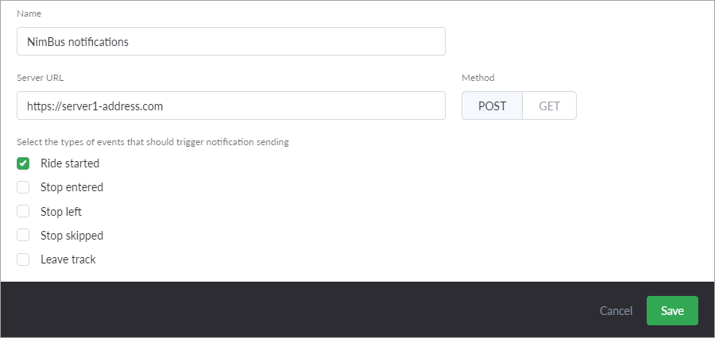This screenshot has height=338, width=715.
Task: Enable the Stop entered checkbox
Action: click(x=24, y=187)
